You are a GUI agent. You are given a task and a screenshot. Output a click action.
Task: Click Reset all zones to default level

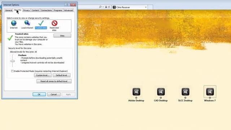[54, 81]
